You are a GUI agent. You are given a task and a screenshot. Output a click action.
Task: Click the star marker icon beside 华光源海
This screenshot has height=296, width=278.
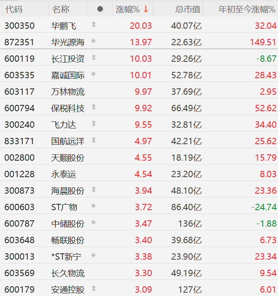[93, 41]
